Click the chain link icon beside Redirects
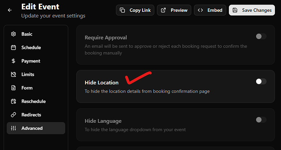 (13, 115)
